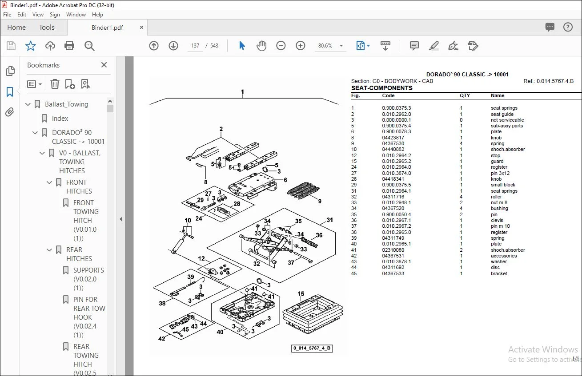Image resolution: width=582 pixels, height=376 pixels.
Task: Open the Find text search tool
Action: tap(89, 46)
